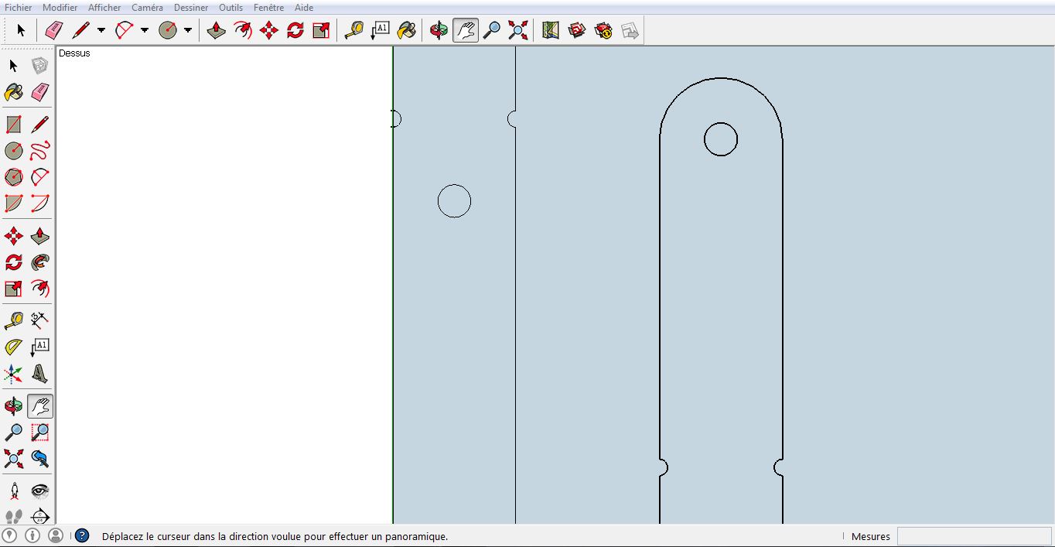
Task: Pick Tape Measure in left palette
Action: 14,321
